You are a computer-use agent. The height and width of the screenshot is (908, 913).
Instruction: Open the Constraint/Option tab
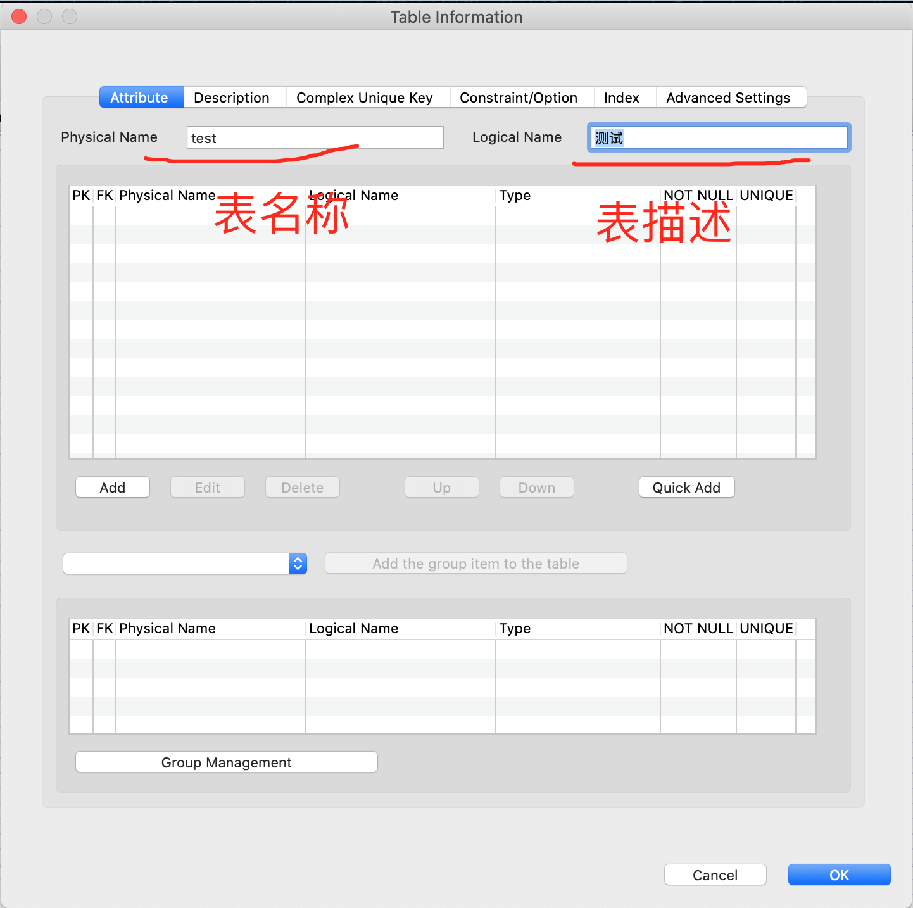point(519,98)
